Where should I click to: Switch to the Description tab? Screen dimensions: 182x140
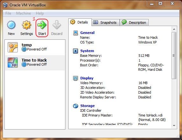[134, 23]
